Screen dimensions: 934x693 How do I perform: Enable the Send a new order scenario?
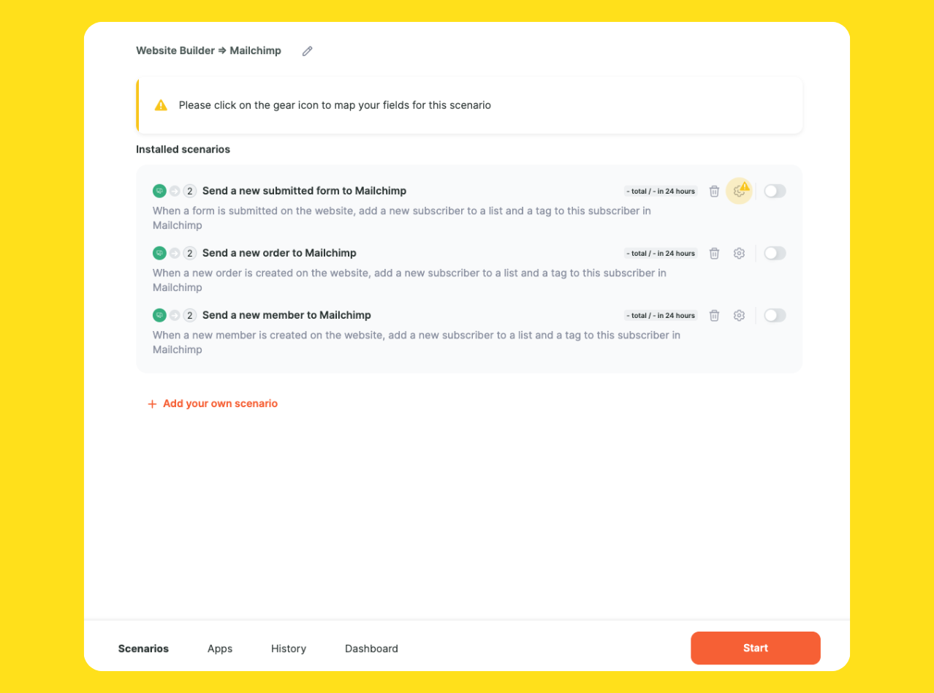775,253
